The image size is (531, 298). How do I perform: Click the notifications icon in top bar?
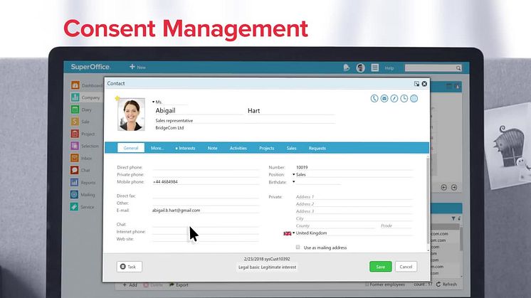[346, 68]
